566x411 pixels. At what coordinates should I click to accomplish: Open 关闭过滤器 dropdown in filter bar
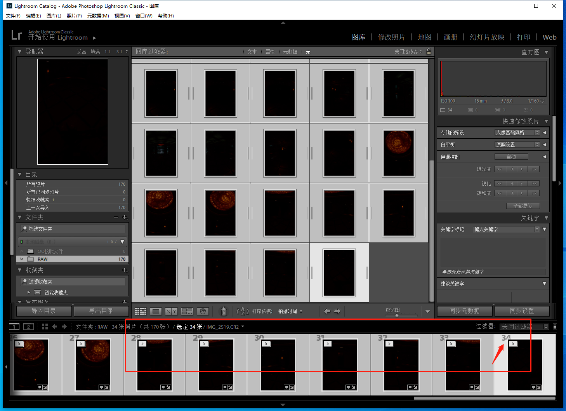coord(408,51)
